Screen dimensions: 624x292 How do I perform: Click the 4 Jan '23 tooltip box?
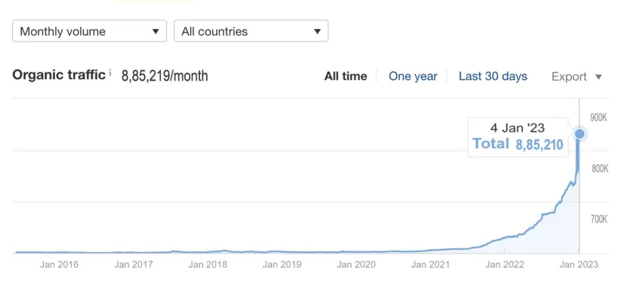pos(517,137)
